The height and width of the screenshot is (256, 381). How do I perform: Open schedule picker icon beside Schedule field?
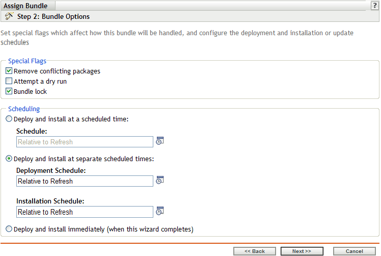tap(160, 141)
